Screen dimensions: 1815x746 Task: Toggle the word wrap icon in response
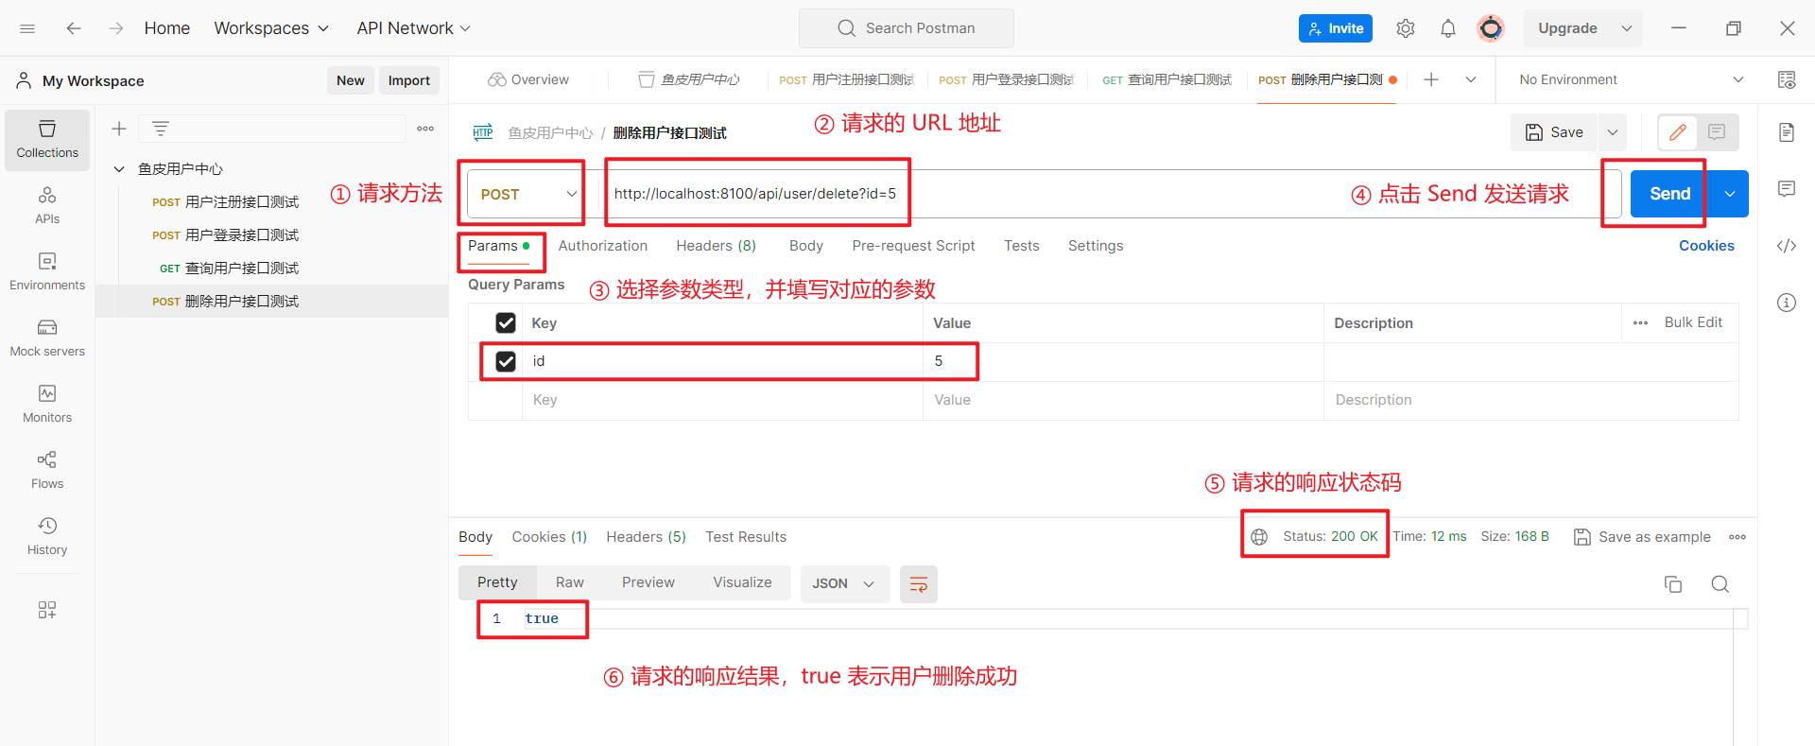click(918, 584)
